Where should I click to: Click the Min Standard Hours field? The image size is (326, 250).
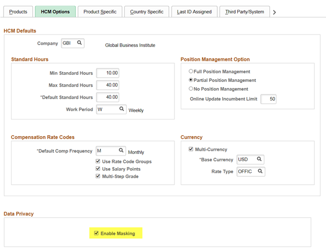click(108, 73)
